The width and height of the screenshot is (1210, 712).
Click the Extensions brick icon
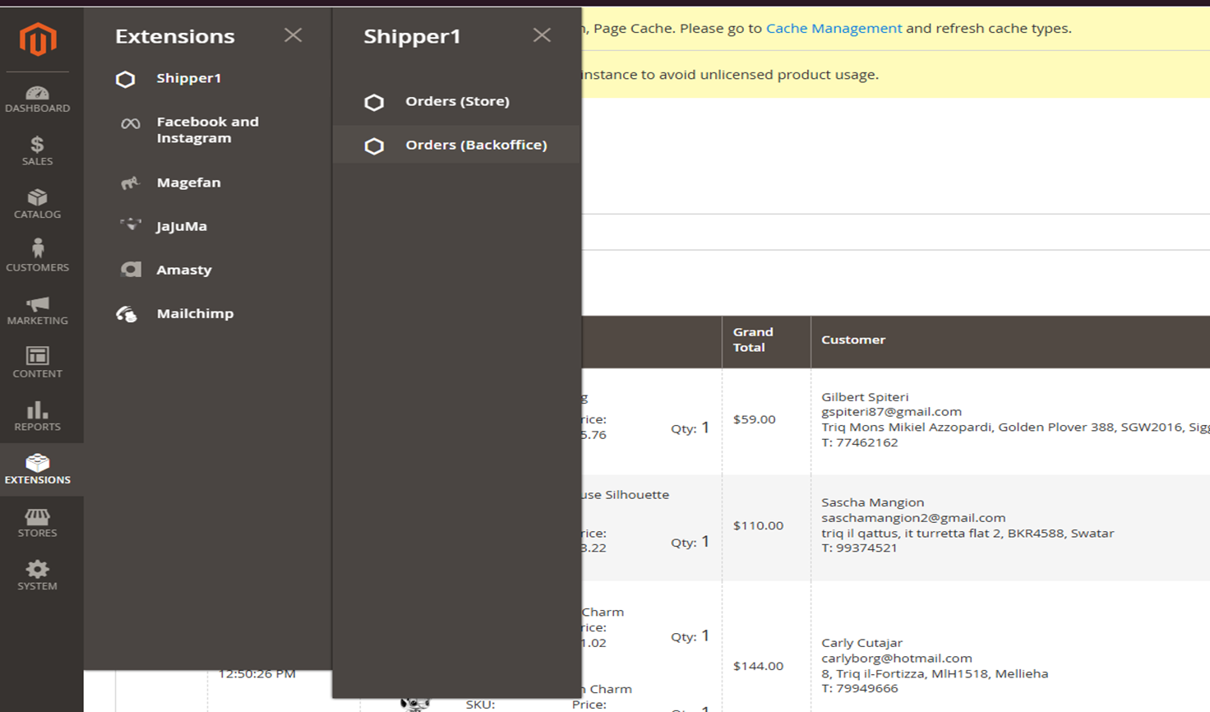click(37, 463)
